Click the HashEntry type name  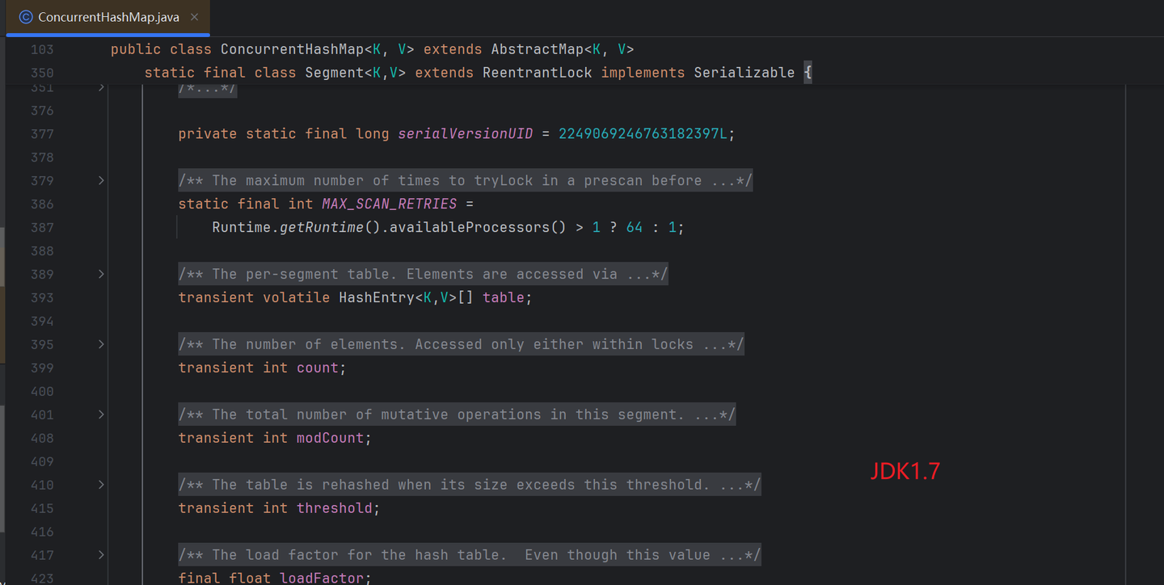(377, 297)
